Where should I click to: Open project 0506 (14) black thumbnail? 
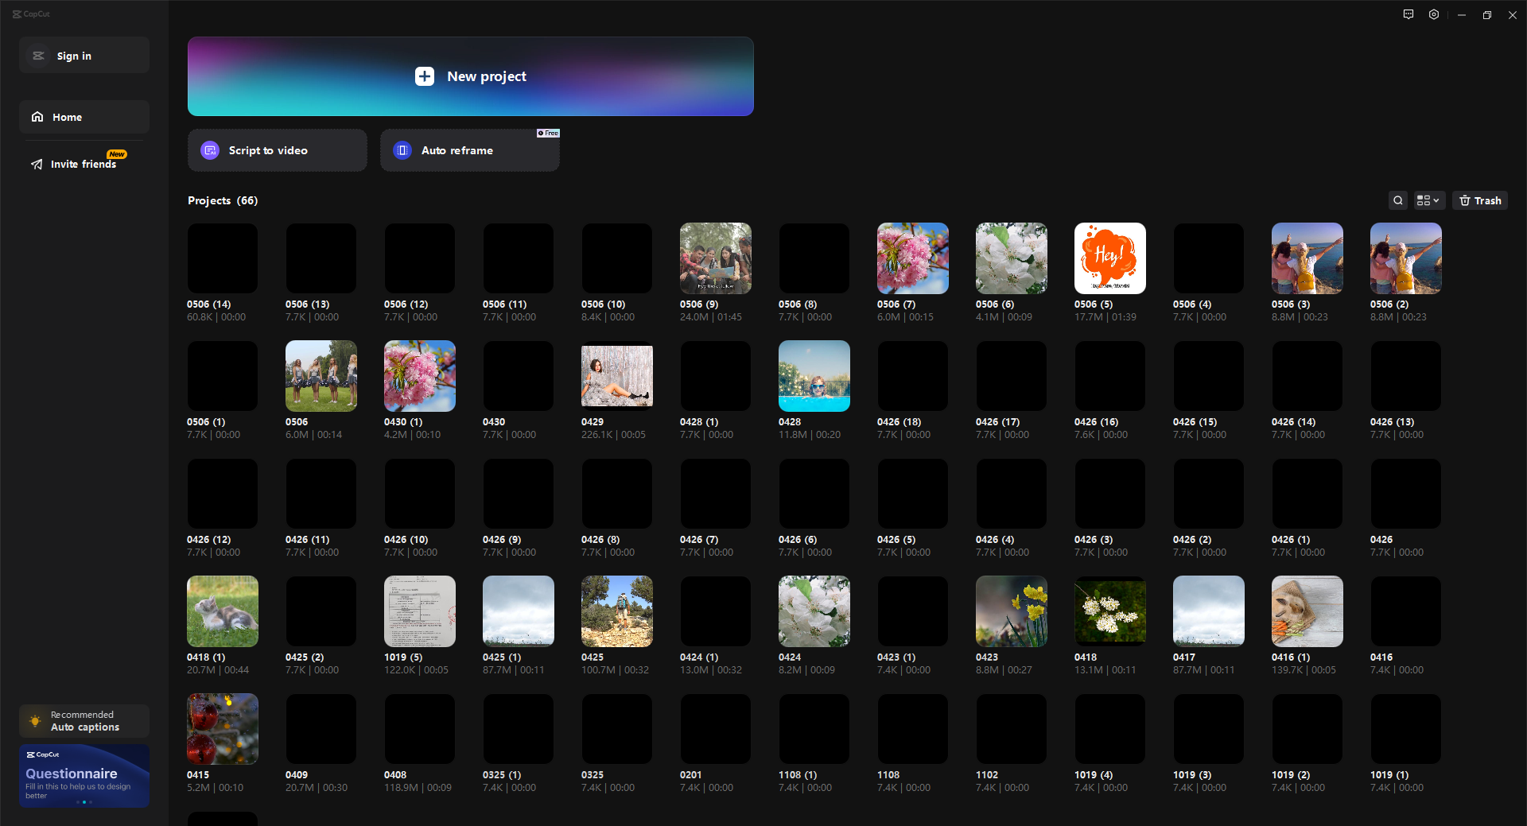[x=223, y=258]
